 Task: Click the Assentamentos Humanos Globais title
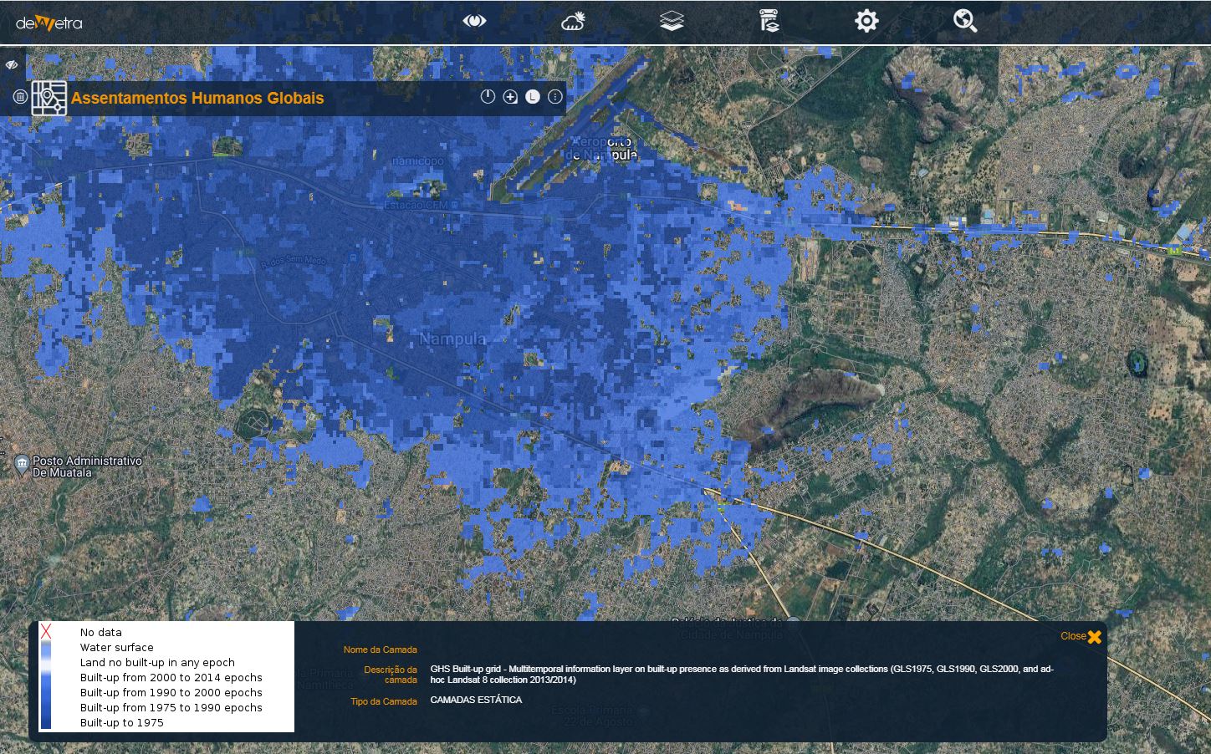(x=197, y=98)
